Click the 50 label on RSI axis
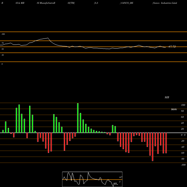 3,49
